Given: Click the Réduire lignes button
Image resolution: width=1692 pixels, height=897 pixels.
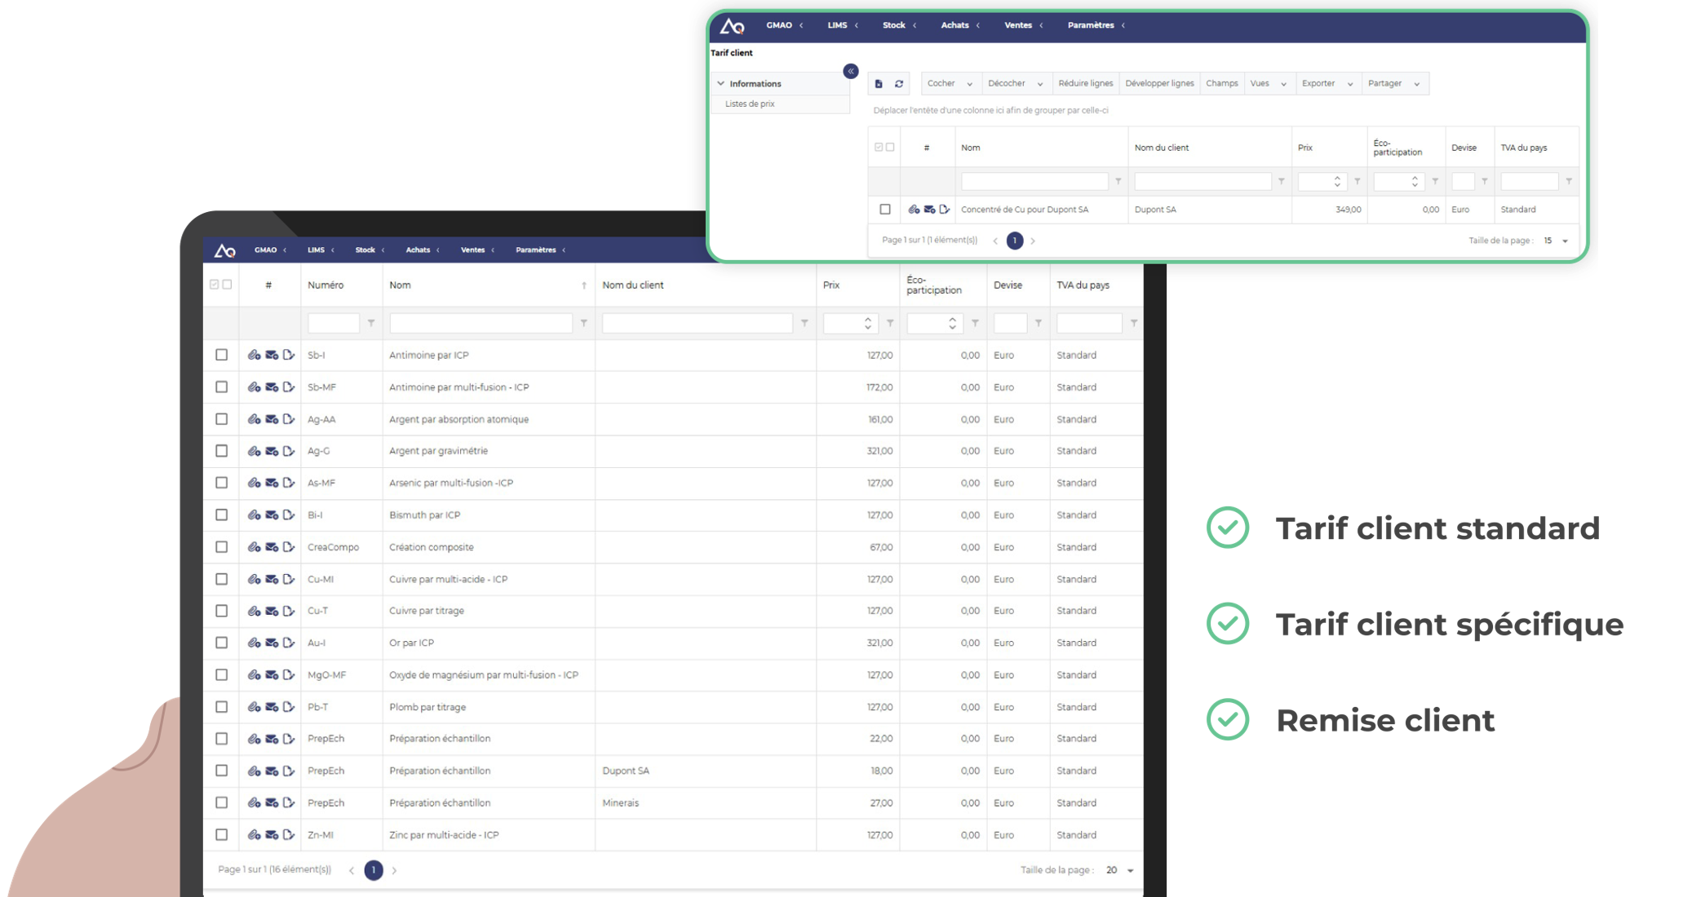Looking at the screenshot, I should 1085,83.
